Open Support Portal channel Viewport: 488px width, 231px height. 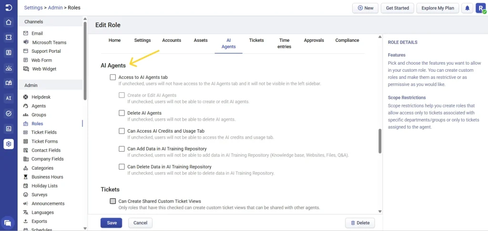(x=46, y=51)
